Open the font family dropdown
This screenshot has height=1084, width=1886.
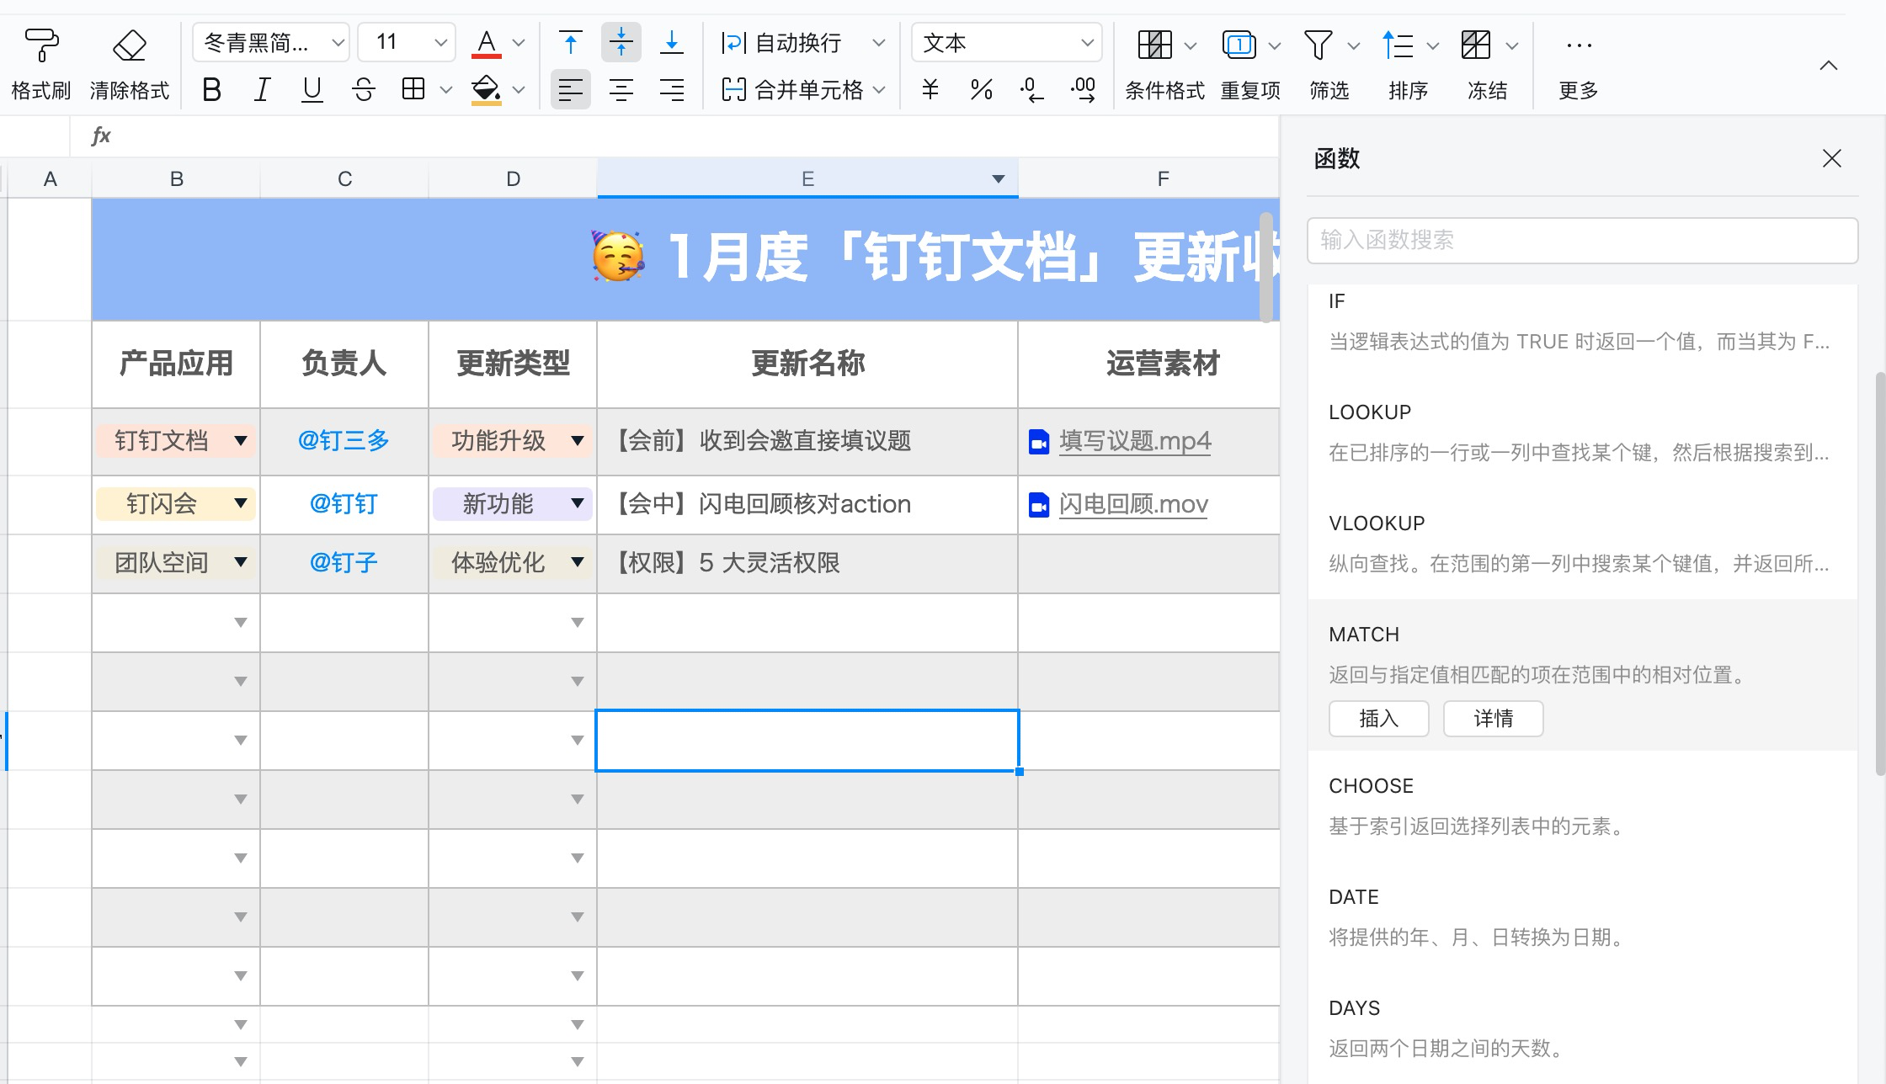269,42
